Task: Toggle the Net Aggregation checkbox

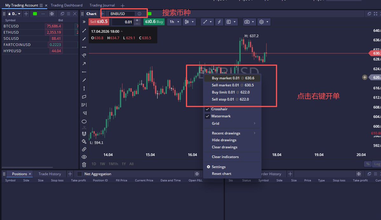Action: coord(79,174)
